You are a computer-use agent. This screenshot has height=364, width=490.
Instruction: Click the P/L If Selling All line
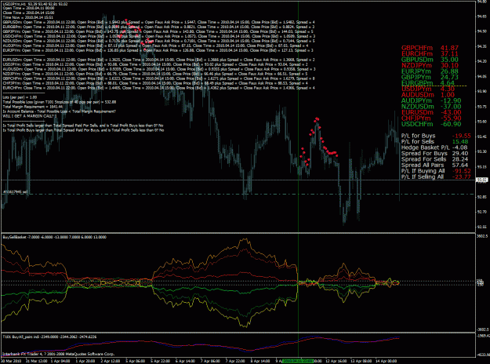point(436,177)
